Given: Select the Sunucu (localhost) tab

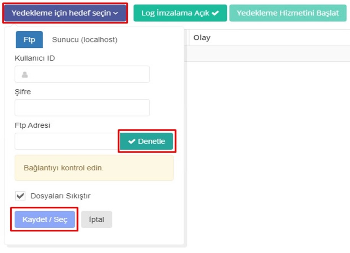Looking at the screenshot, I should [x=85, y=40].
